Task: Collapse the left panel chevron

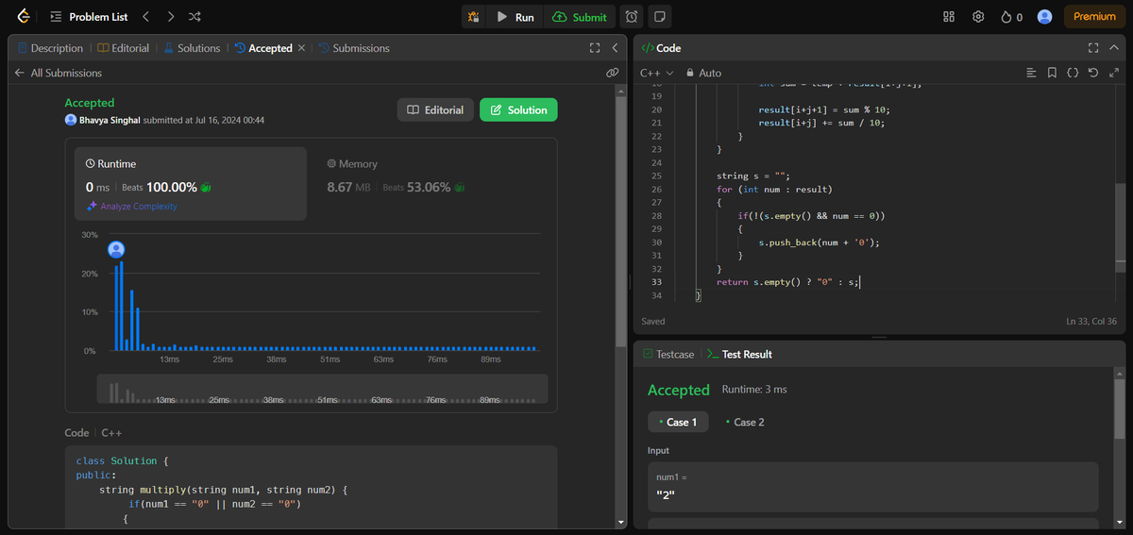Action: 615,48
